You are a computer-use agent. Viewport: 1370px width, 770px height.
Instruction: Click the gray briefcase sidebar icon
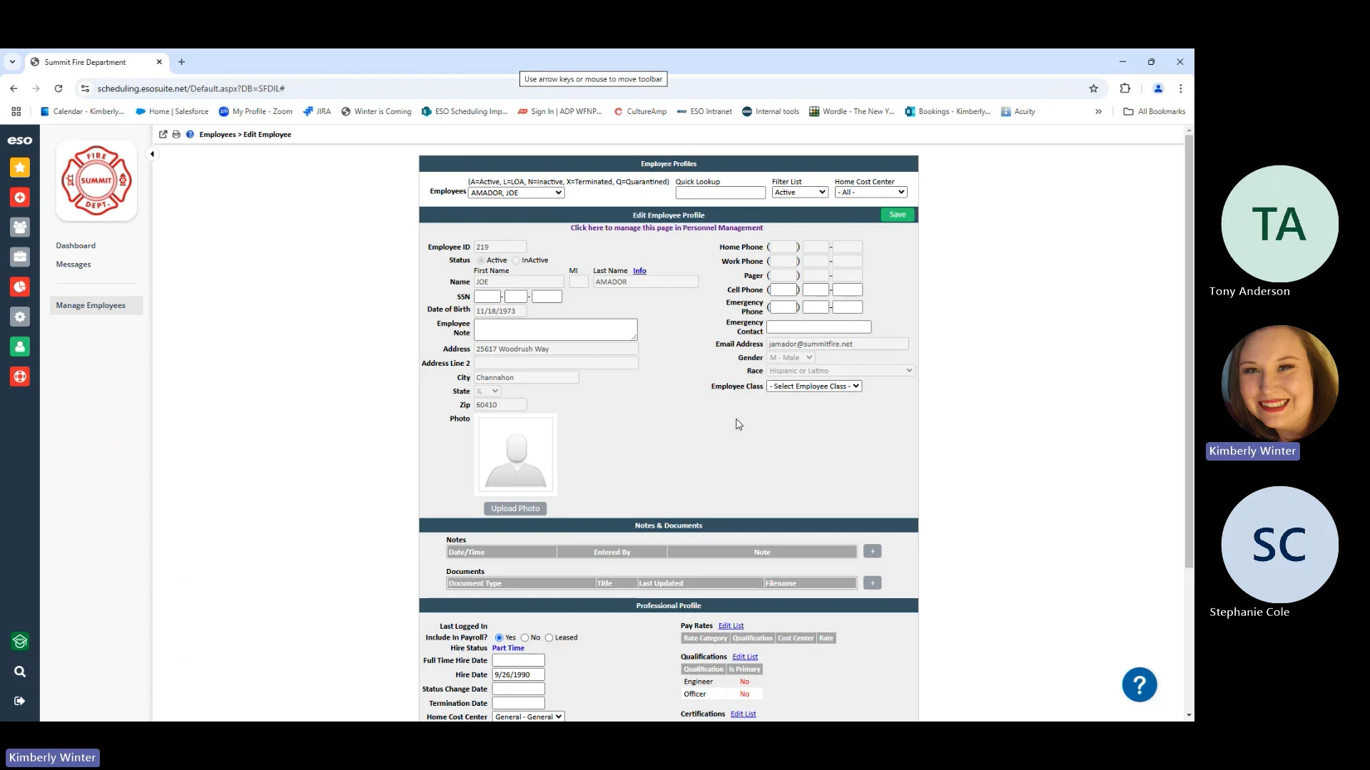click(20, 257)
